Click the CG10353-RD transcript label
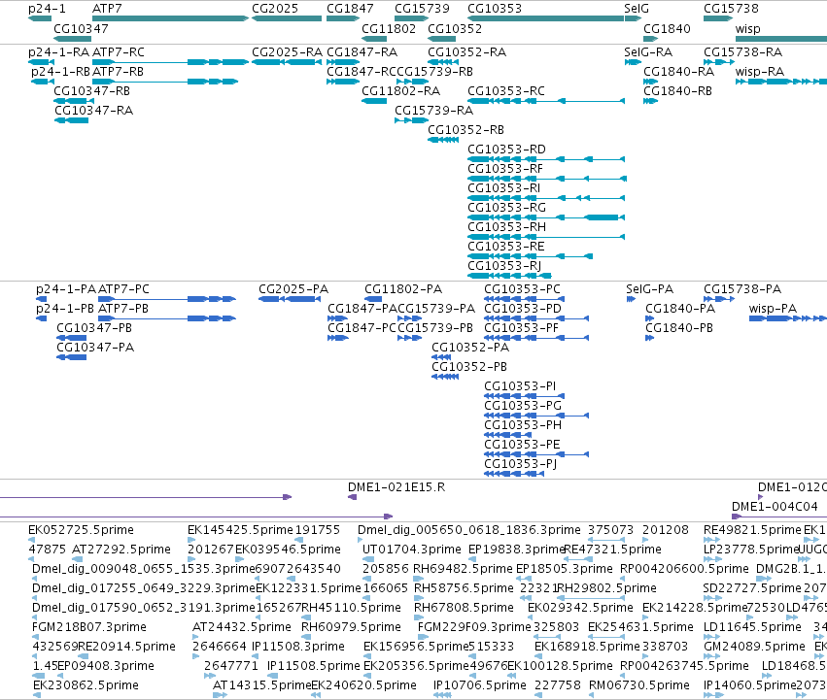 click(507, 150)
